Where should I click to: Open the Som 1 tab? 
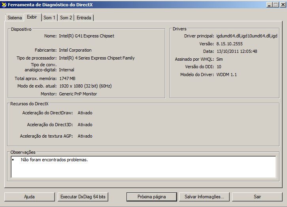pos(49,18)
